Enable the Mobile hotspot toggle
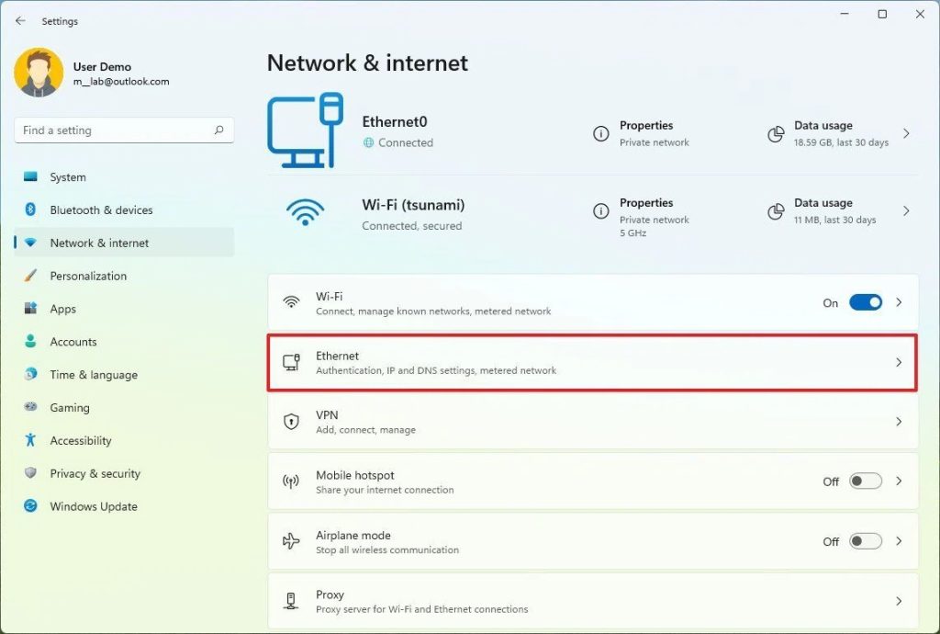940x634 pixels. pos(865,481)
